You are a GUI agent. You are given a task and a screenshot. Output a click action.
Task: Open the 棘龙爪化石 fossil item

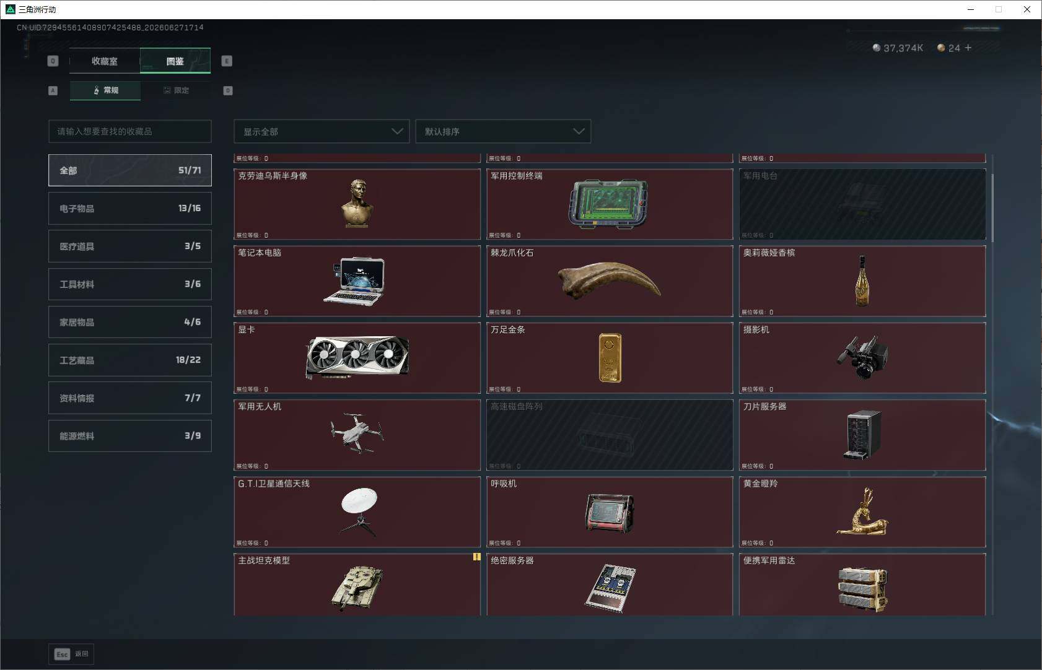[610, 281]
